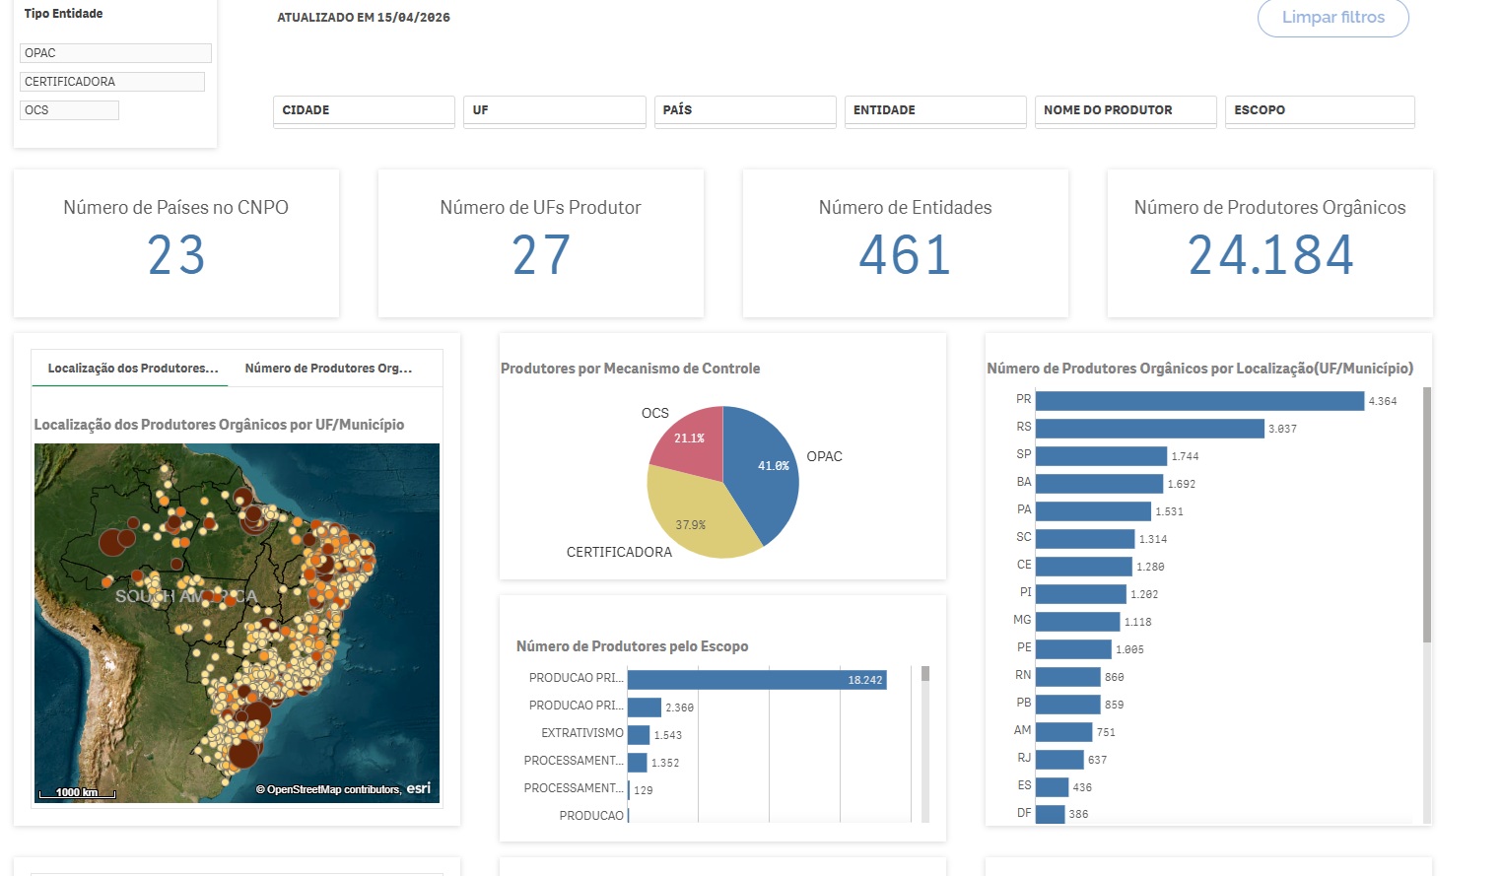Toggle the OCS entity type filter
This screenshot has width=1501, height=876.
(69, 110)
